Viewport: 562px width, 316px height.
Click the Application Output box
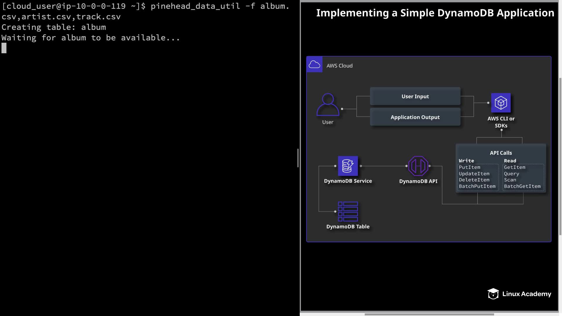click(x=415, y=117)
